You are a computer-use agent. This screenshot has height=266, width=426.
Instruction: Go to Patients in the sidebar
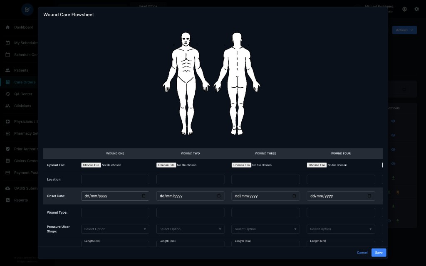pos(22,70)
